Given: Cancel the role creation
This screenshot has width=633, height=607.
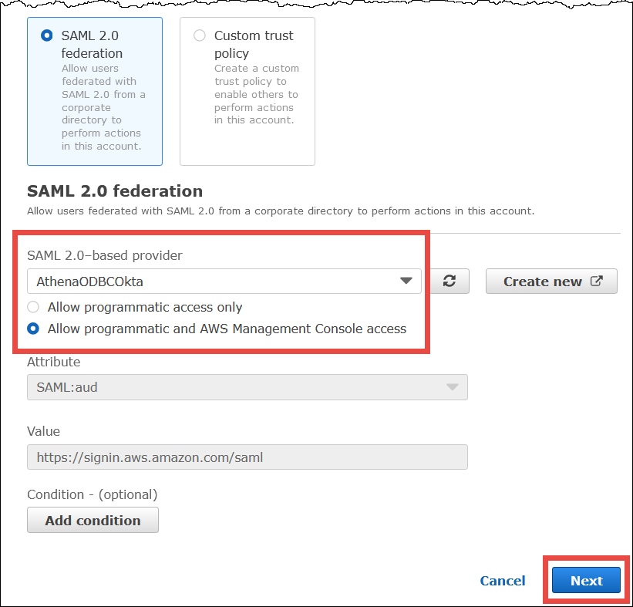Looking at the screenshot, I should (x=502, y=581).
